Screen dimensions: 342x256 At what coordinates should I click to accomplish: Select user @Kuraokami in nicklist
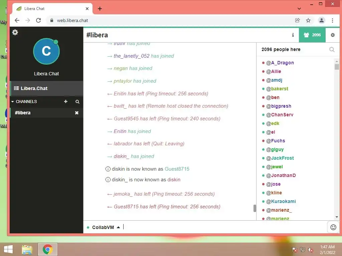tap(281, 201)
